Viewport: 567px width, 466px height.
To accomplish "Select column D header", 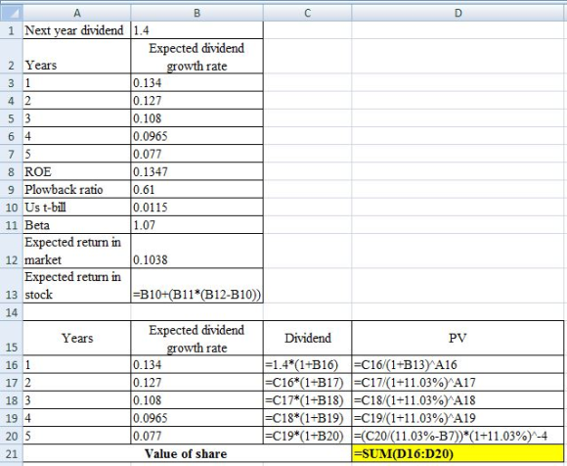I will [x=458, y=13].
